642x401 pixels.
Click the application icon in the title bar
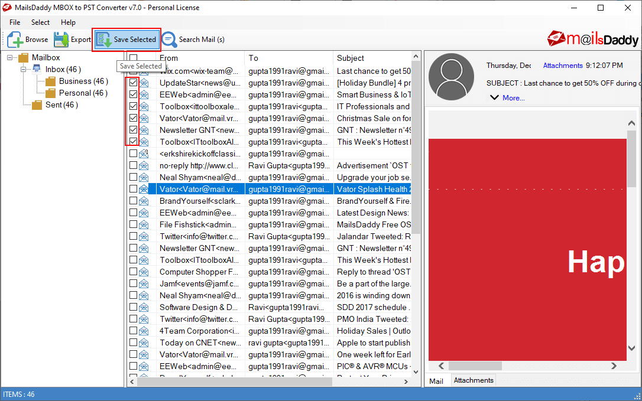pos(7,7)
